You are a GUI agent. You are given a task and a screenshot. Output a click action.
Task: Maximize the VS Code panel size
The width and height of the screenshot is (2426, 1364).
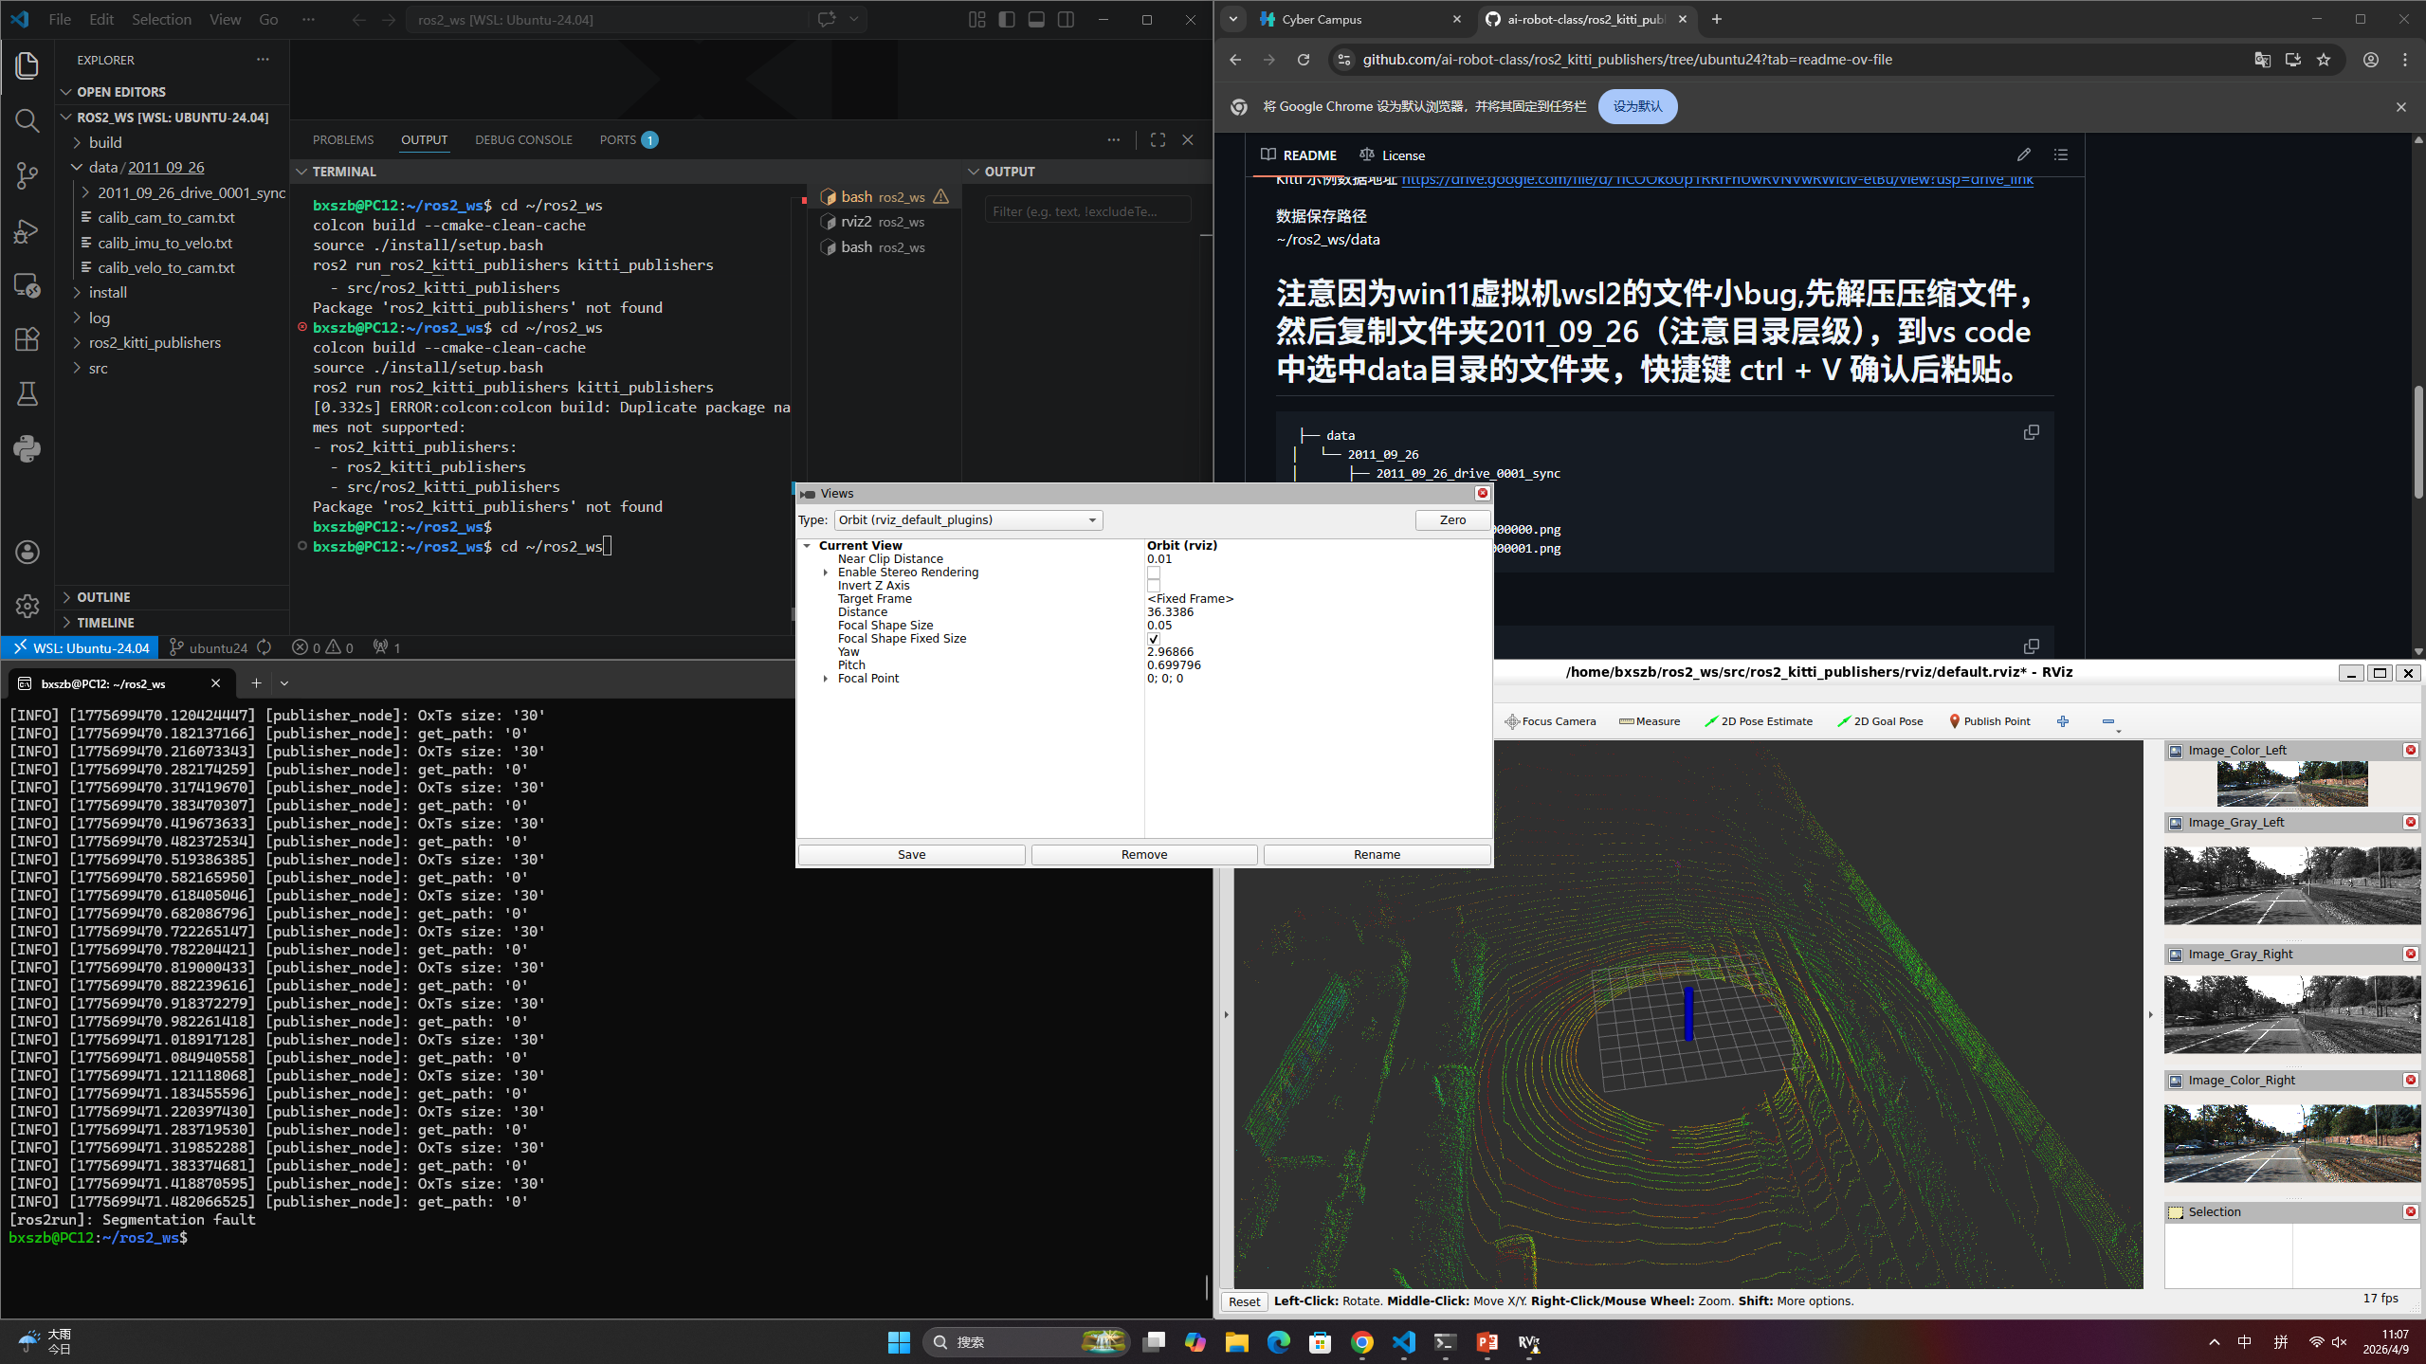[x=1158, y=139]
